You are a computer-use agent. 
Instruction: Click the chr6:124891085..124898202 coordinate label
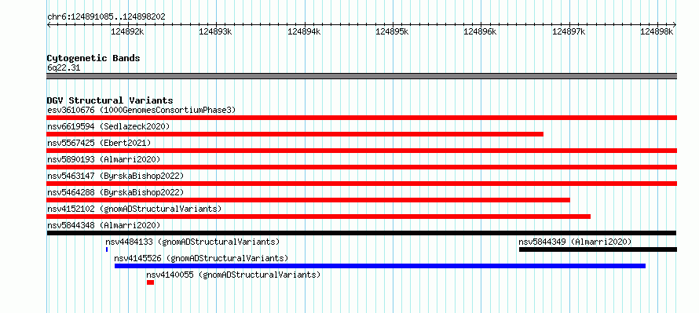(106, 17)
